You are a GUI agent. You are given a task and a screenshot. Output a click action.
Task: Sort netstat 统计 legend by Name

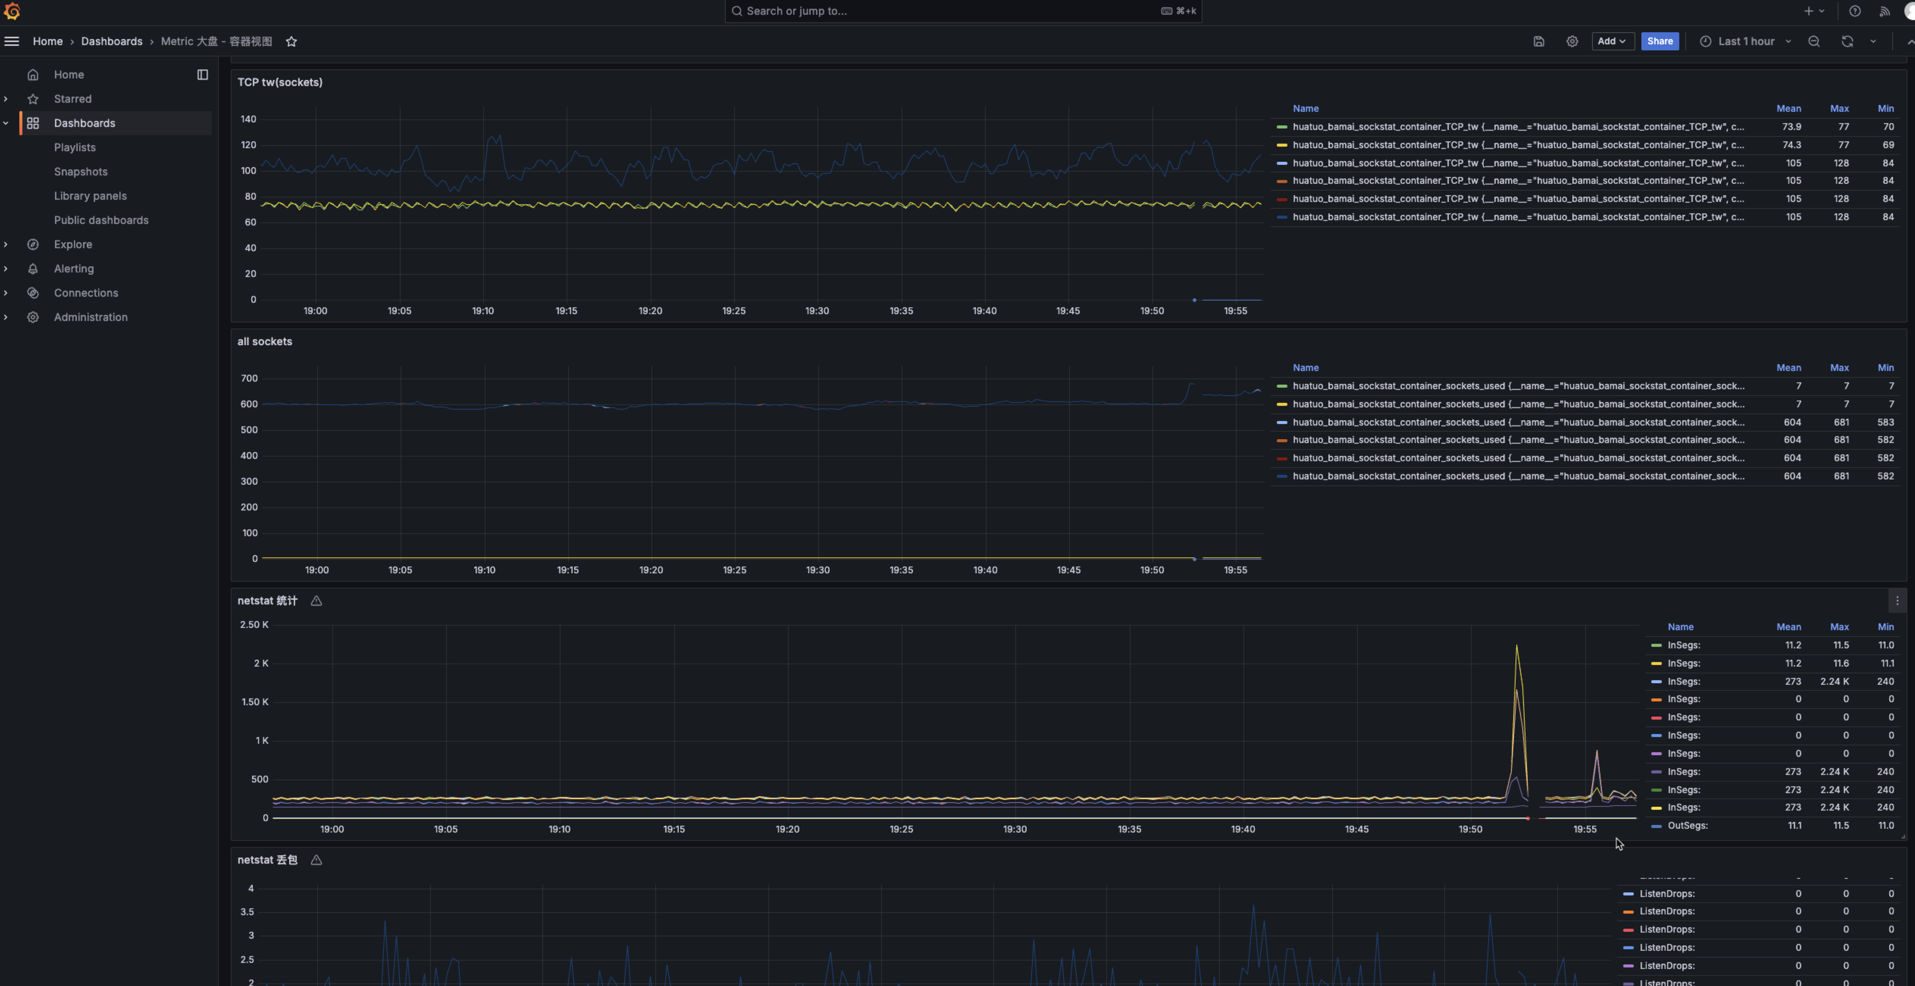(1680, 627)
